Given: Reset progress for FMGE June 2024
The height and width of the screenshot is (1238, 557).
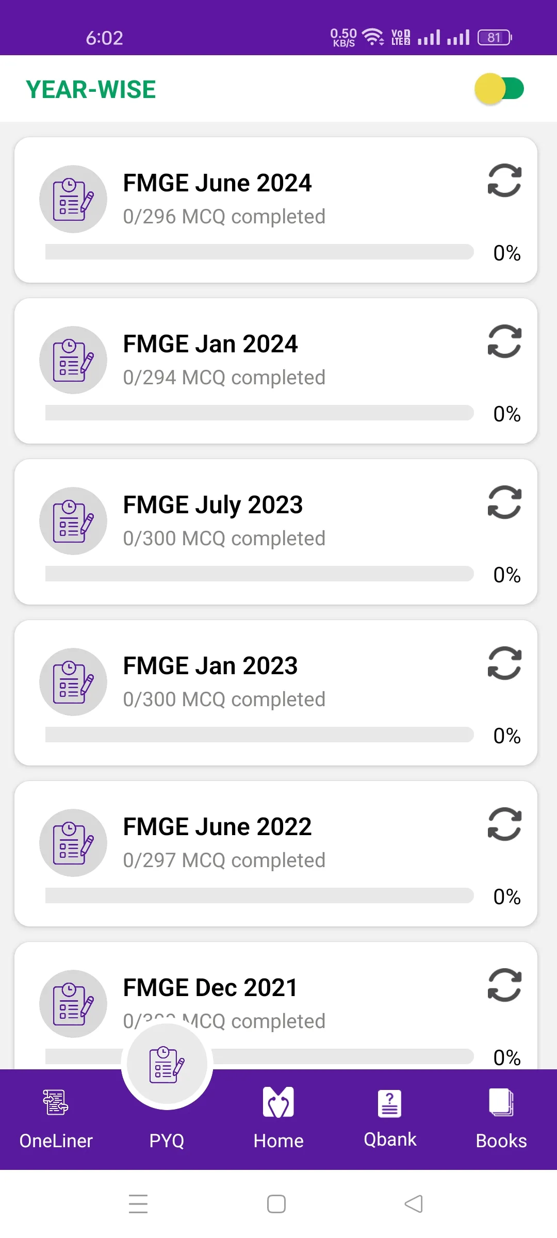Looking at the screenshot, I should (x=504, y=181).
